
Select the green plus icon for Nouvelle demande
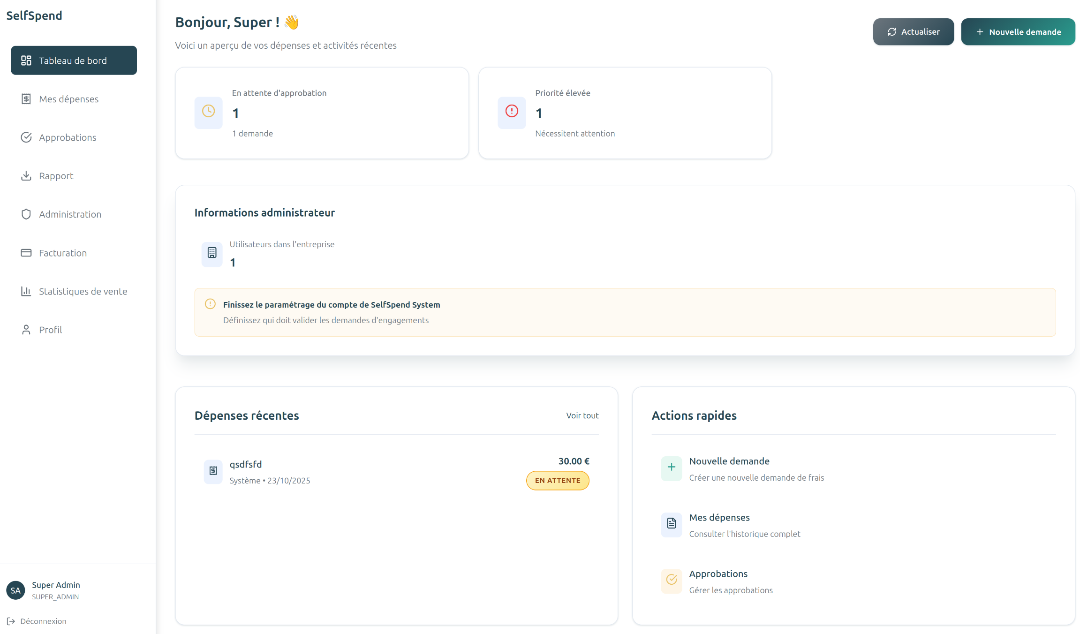pos(671,468)
